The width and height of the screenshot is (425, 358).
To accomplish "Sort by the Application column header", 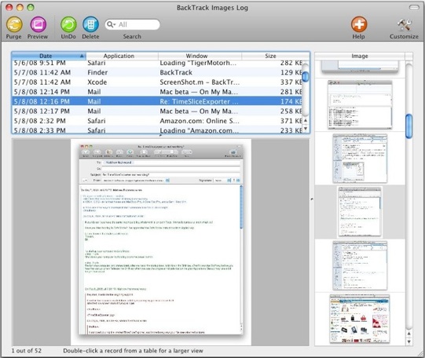I will (x=122, y=56).
